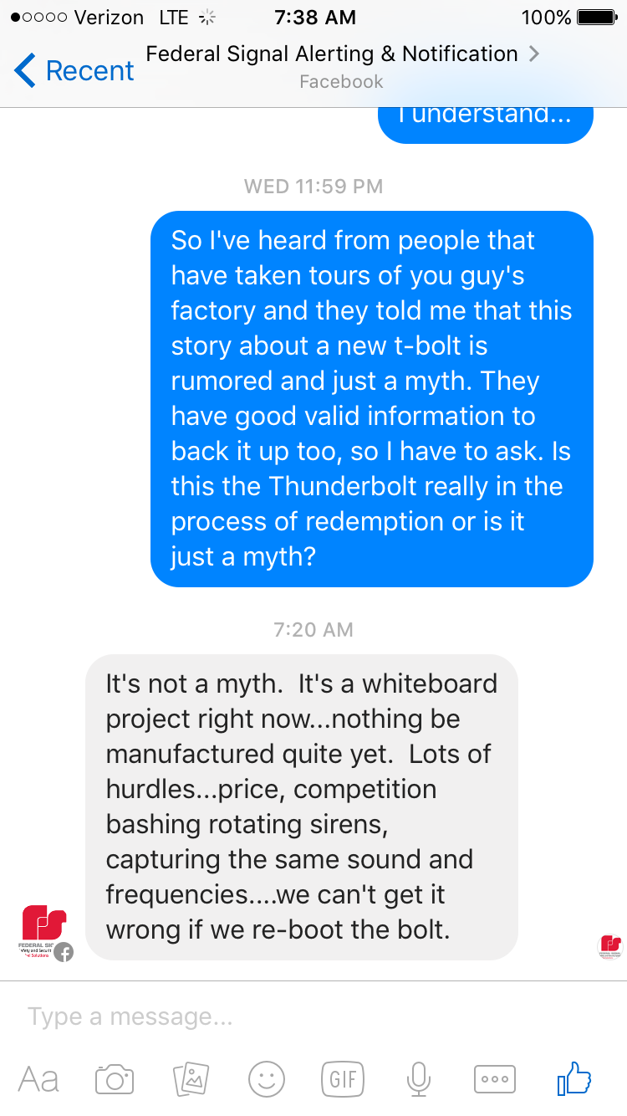Tap the Type a message field
The width and height of the screenshot is (627, 1116).
click(x=313, y=1016)
